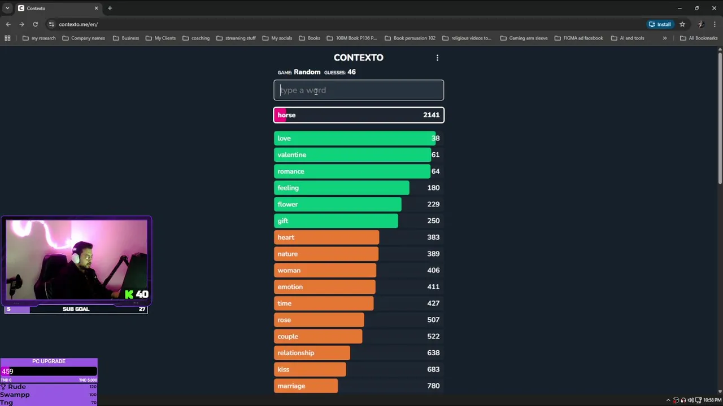Reload the contexto.me page
Screen dimensions: 723x406
(35, 24)
